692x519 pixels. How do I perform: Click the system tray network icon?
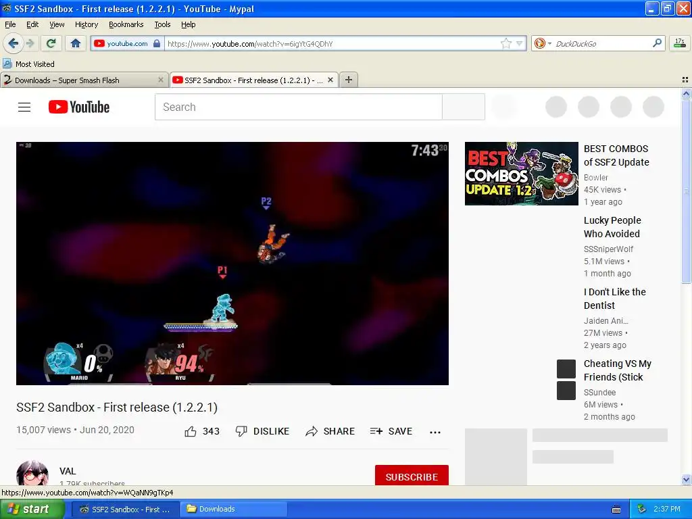point(641,509)
